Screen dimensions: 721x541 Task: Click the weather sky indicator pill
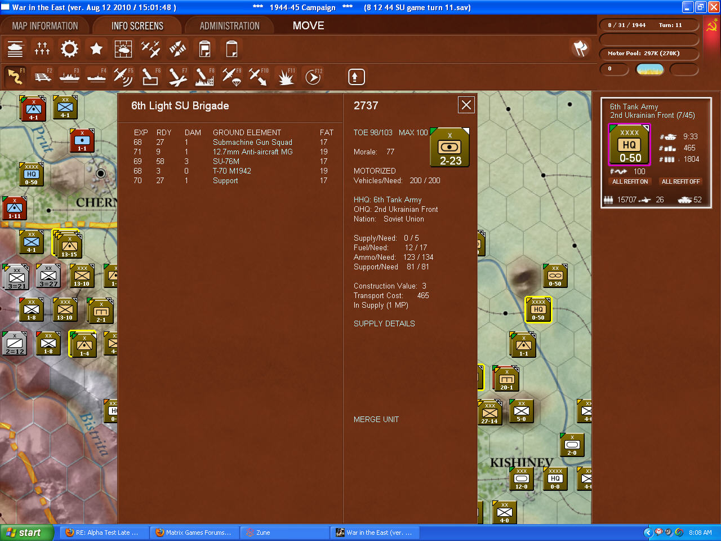pyautogui.click(x=649, y=69)
